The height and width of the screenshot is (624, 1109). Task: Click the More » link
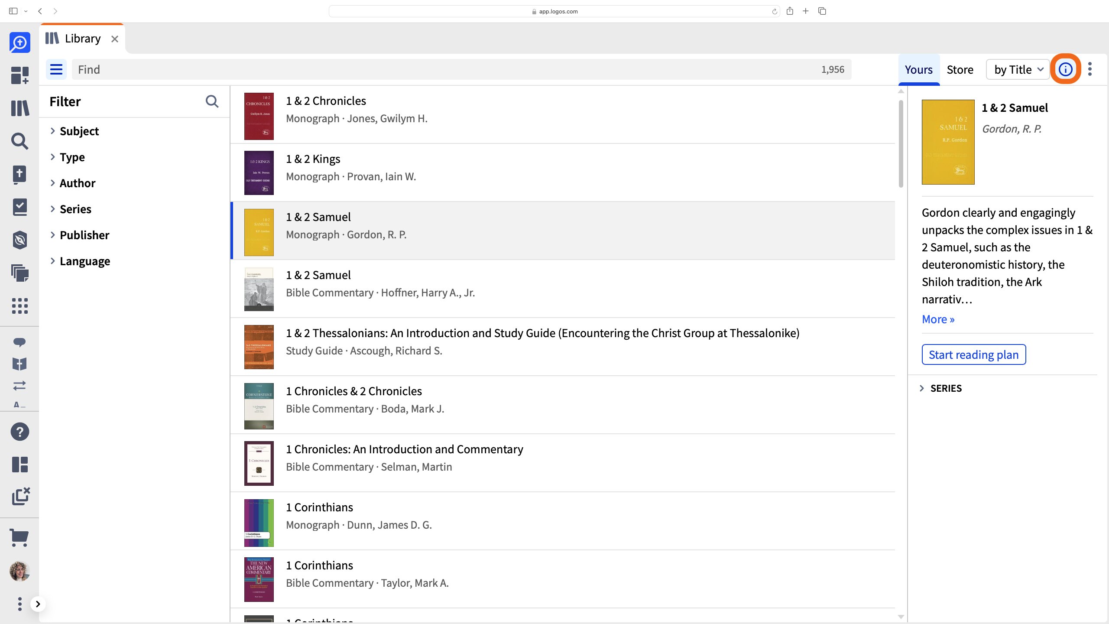(x=938, y=319)
